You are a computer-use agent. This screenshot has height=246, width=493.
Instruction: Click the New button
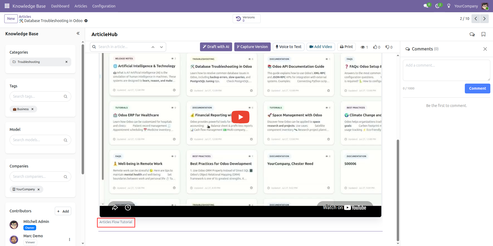pos(11,19)
